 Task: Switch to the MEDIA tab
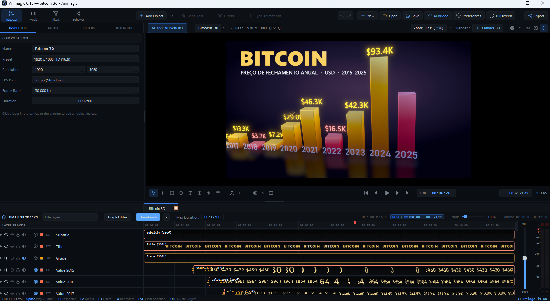(53, 28)
